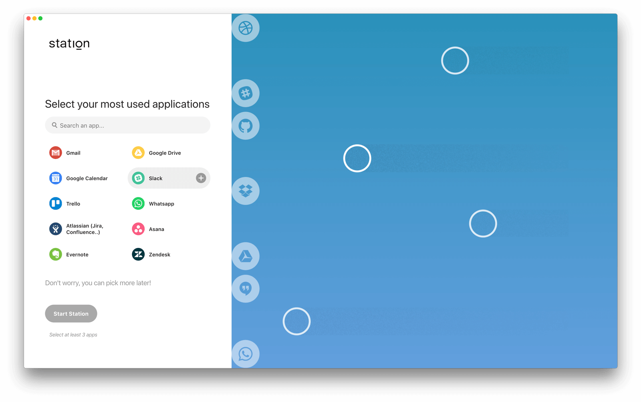Click the Gmail app icon
Screen dimensions: 641x402
point(56,153)
